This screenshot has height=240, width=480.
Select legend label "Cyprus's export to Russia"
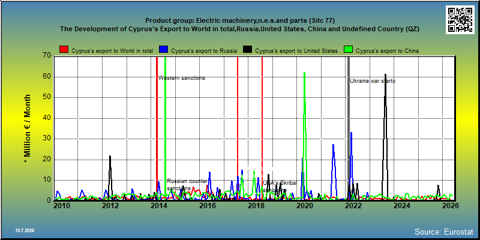click(204, 51)
